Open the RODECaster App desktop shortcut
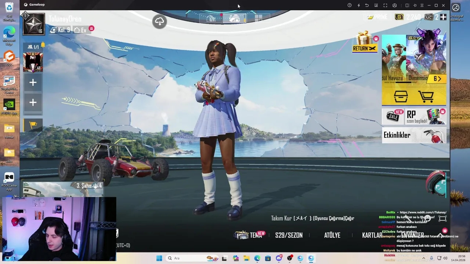470x264 pixels. [x=9, y=181]
